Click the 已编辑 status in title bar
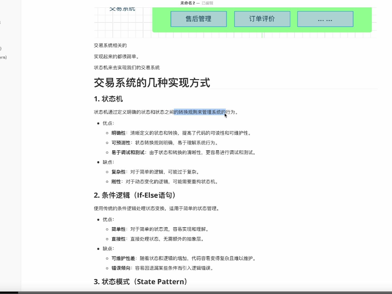This screenshot has height=294, width=392. [207, 3]
